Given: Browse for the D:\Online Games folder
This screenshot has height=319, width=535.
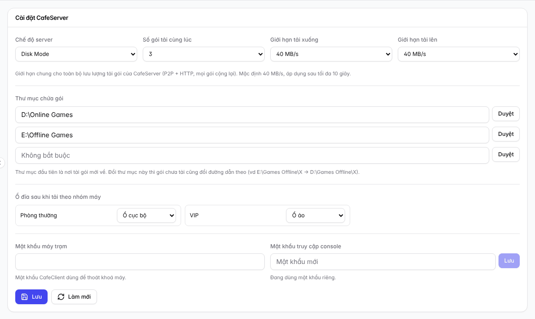Looking at the screenshot, I should click(505, 114).
